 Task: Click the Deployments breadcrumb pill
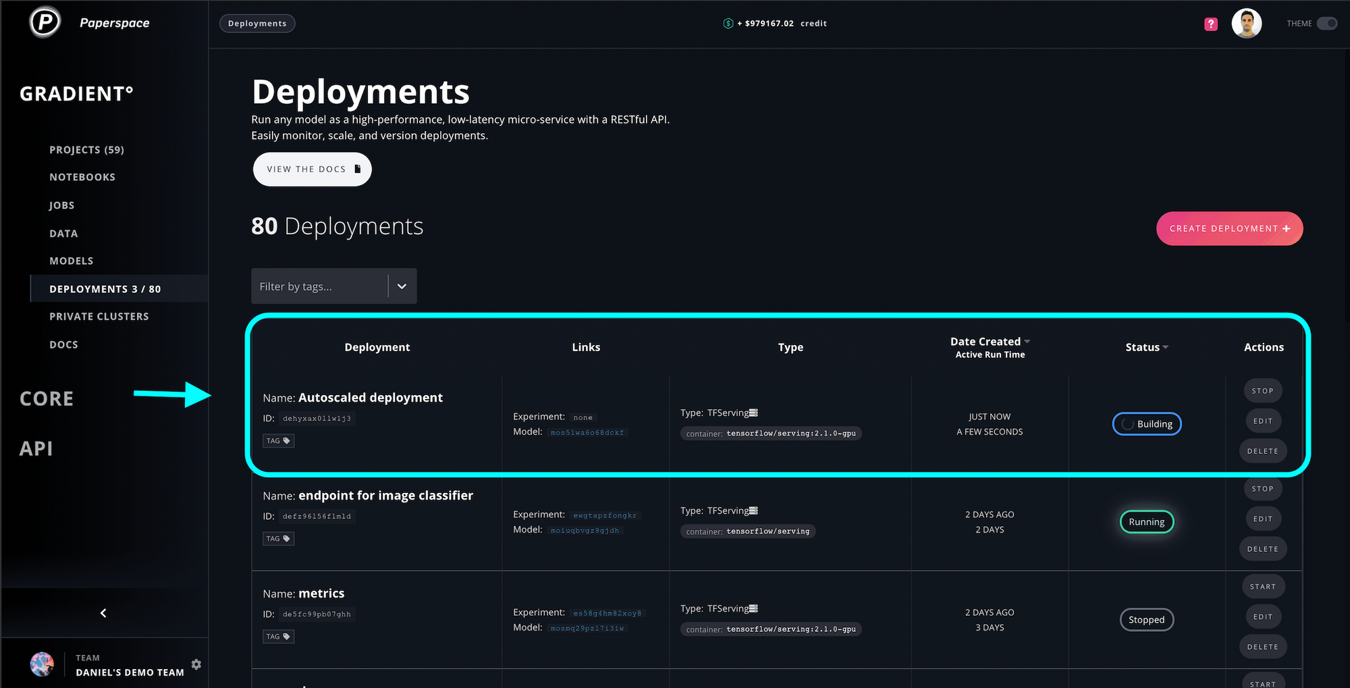pos(257,24)
